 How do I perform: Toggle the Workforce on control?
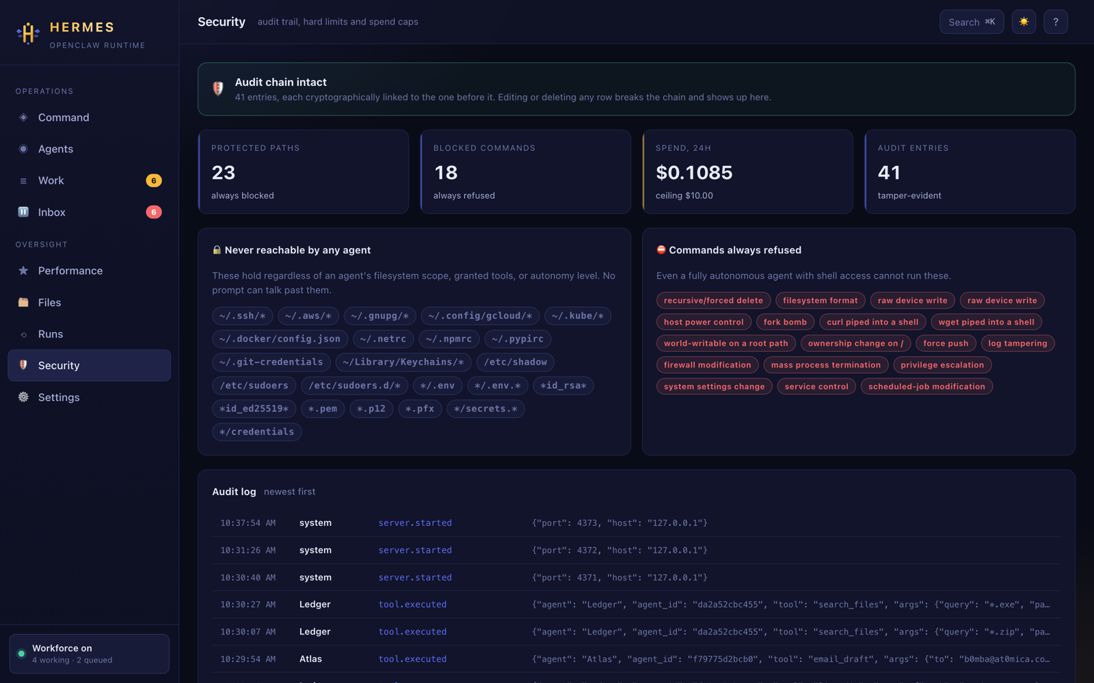[89, 654]
